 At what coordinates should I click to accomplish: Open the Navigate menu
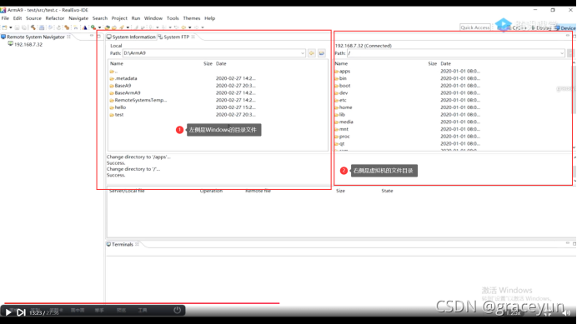[78, 18]
